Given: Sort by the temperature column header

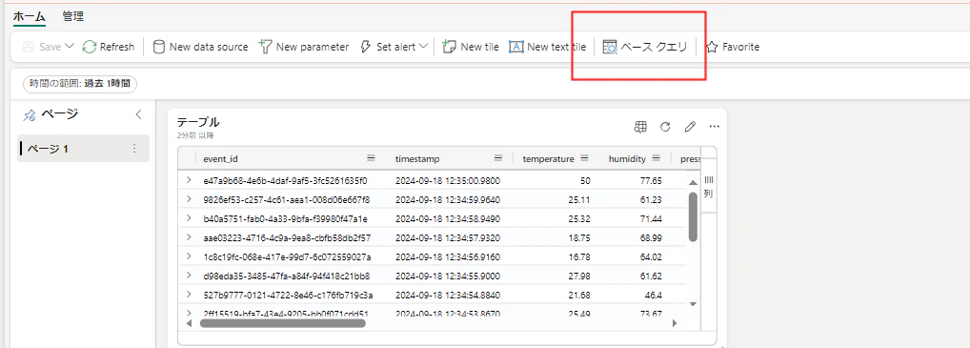Looking at the screenshot, I should (x=548, y=159).
